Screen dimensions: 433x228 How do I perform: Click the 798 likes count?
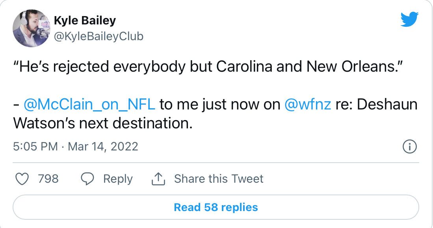click(48, 179)
